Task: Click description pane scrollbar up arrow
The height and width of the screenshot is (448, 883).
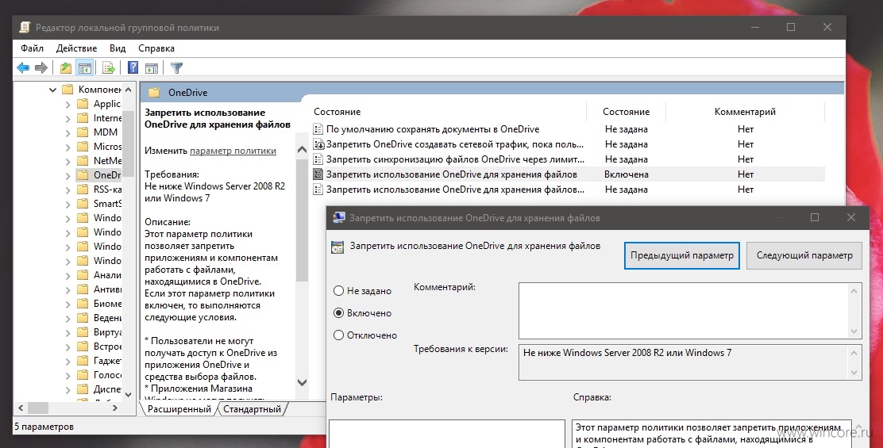Action: coord(302,149)
